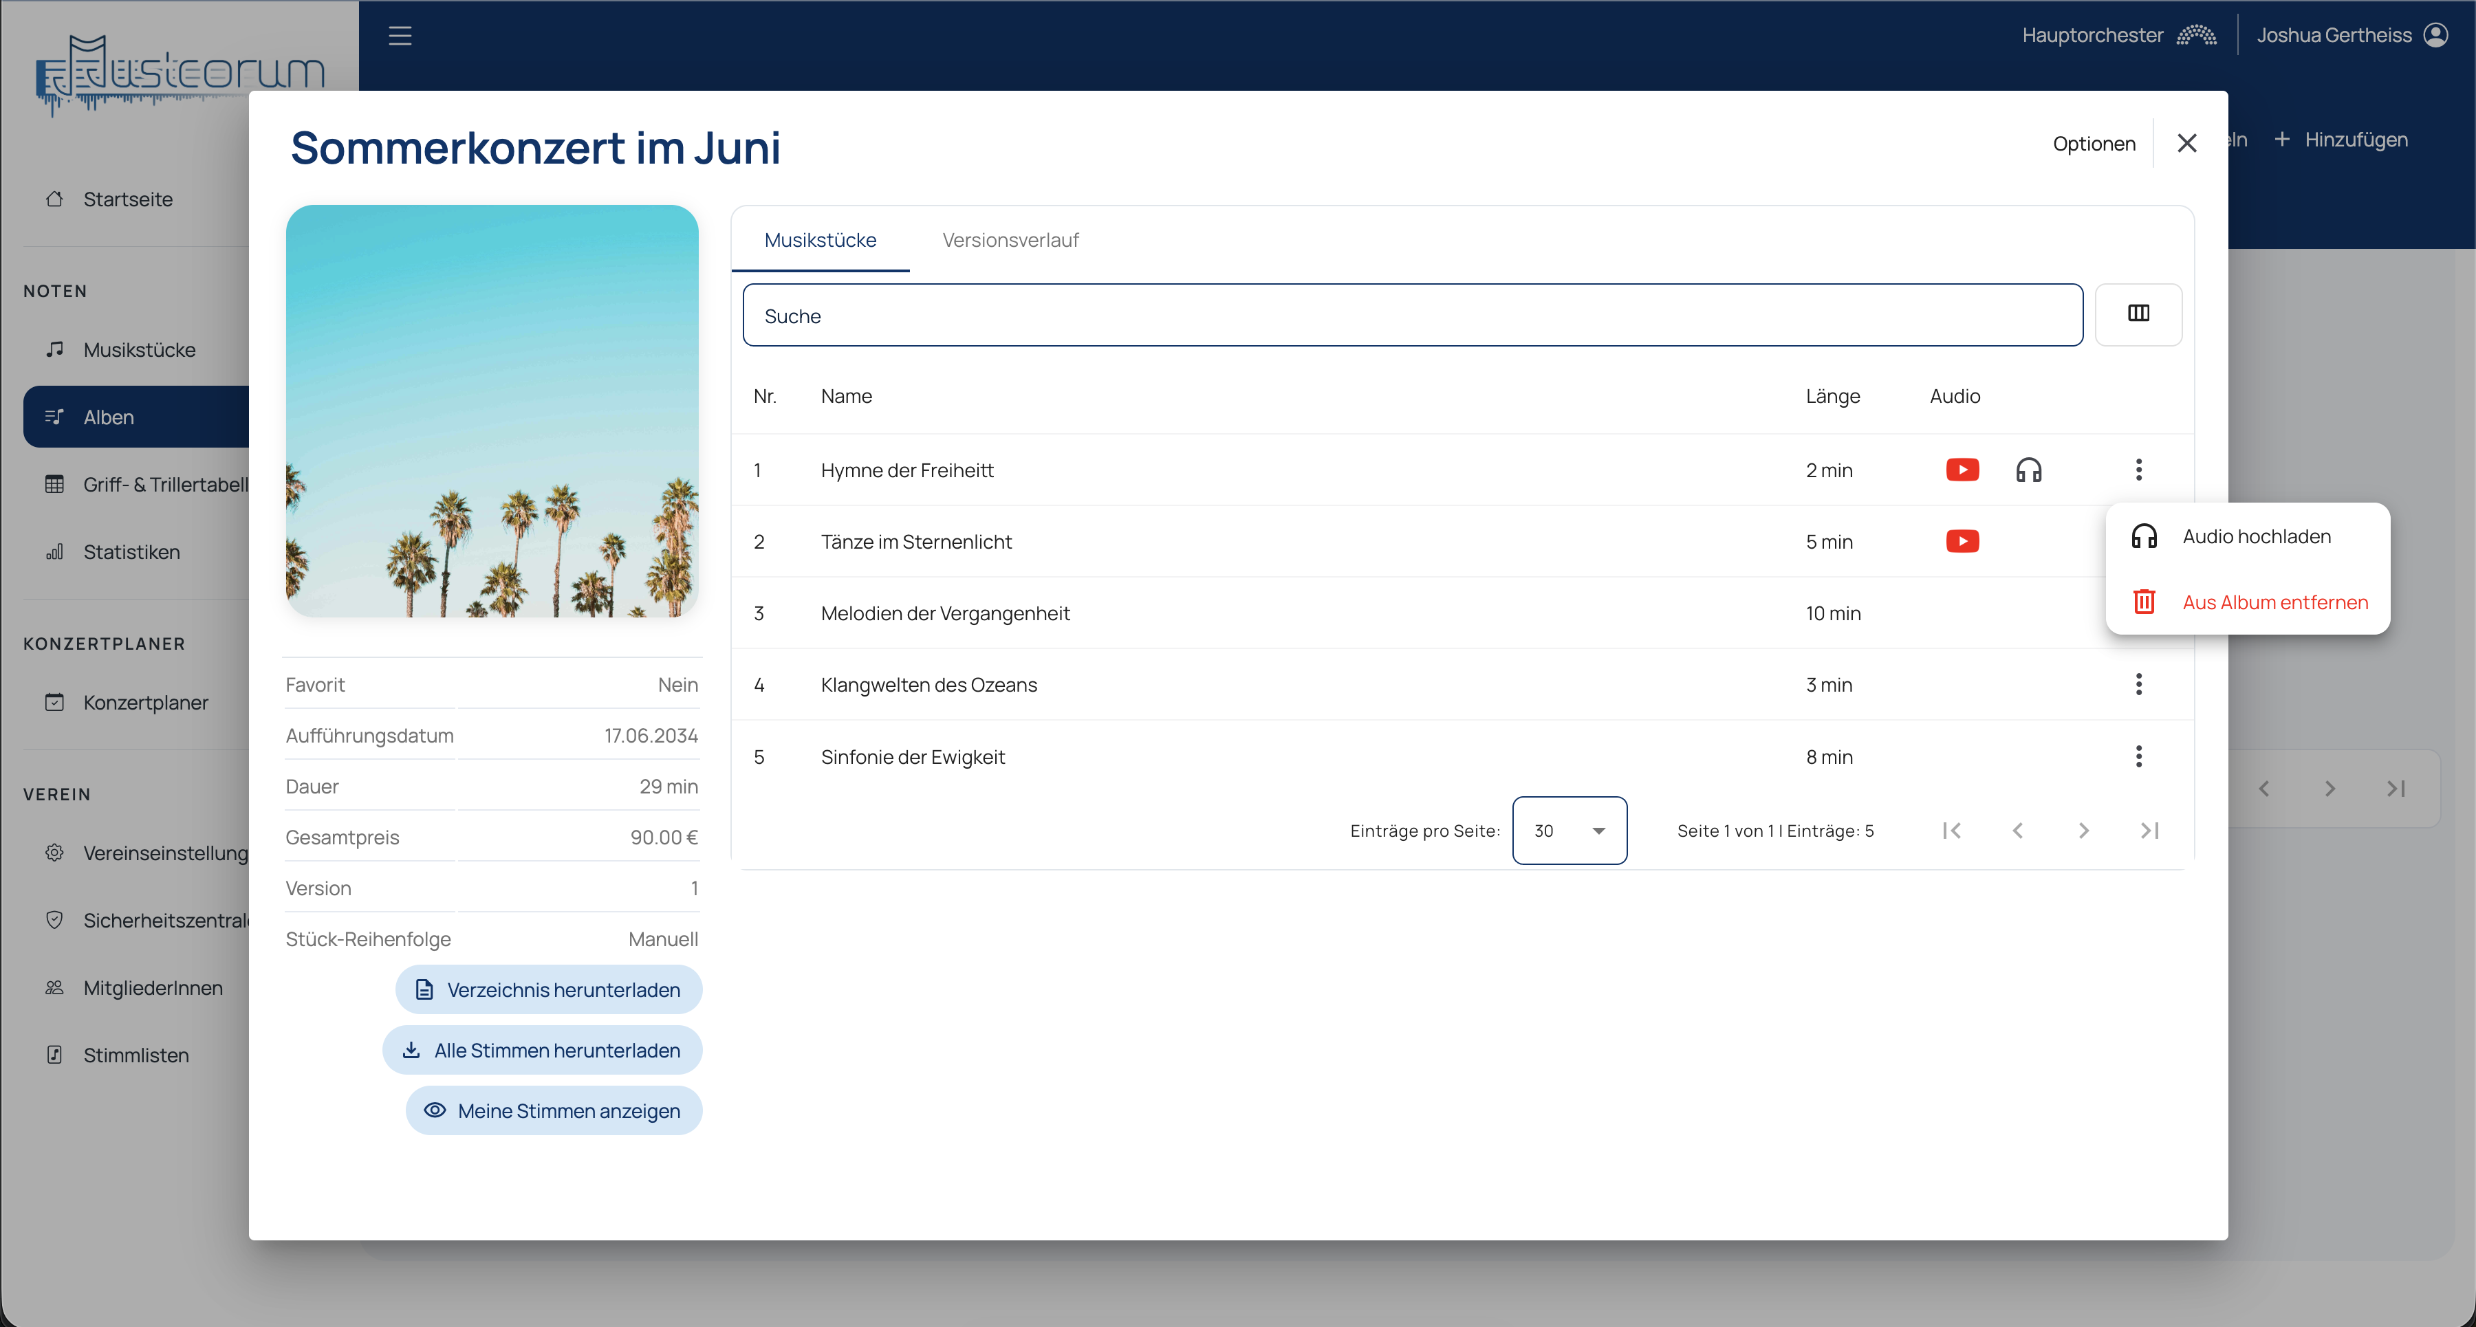Open three-dot menu for Hymne der Freiheitt
2476x1327 pixels.
coord(2138,470)
